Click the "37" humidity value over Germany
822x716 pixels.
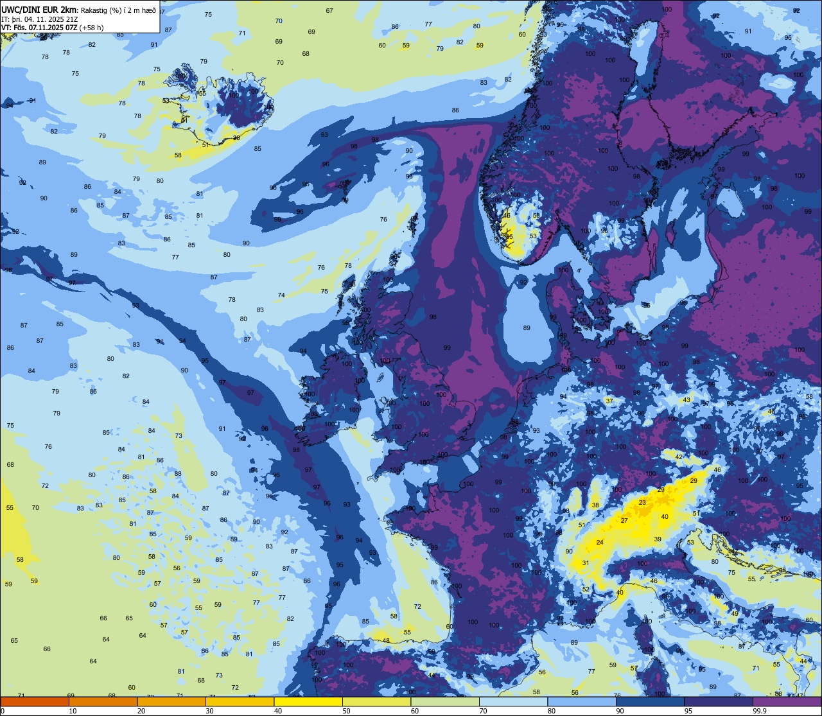coord(609,401)
